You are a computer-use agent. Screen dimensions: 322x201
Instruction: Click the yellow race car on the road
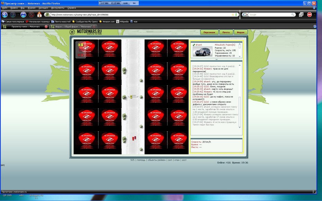pos(131,97)
